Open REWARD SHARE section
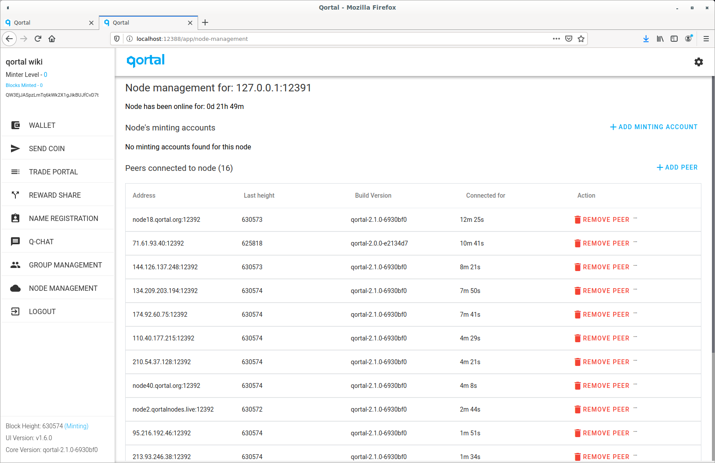 58,195
